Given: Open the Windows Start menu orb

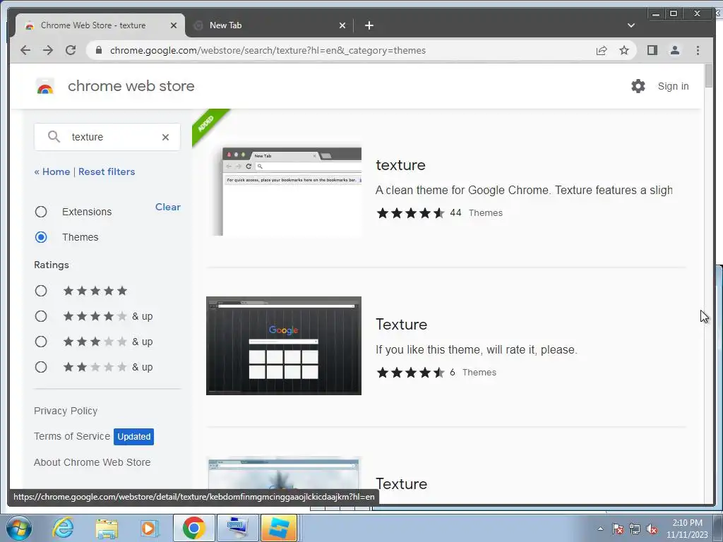Looking at the screenshot, I should coord(18,528).
